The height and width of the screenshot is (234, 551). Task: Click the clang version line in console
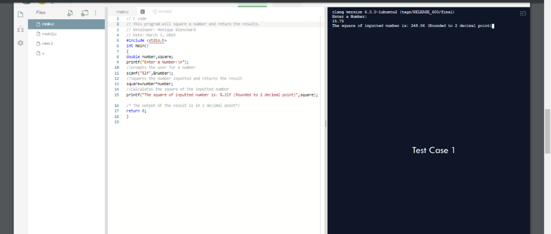click(x=393, y=12)
